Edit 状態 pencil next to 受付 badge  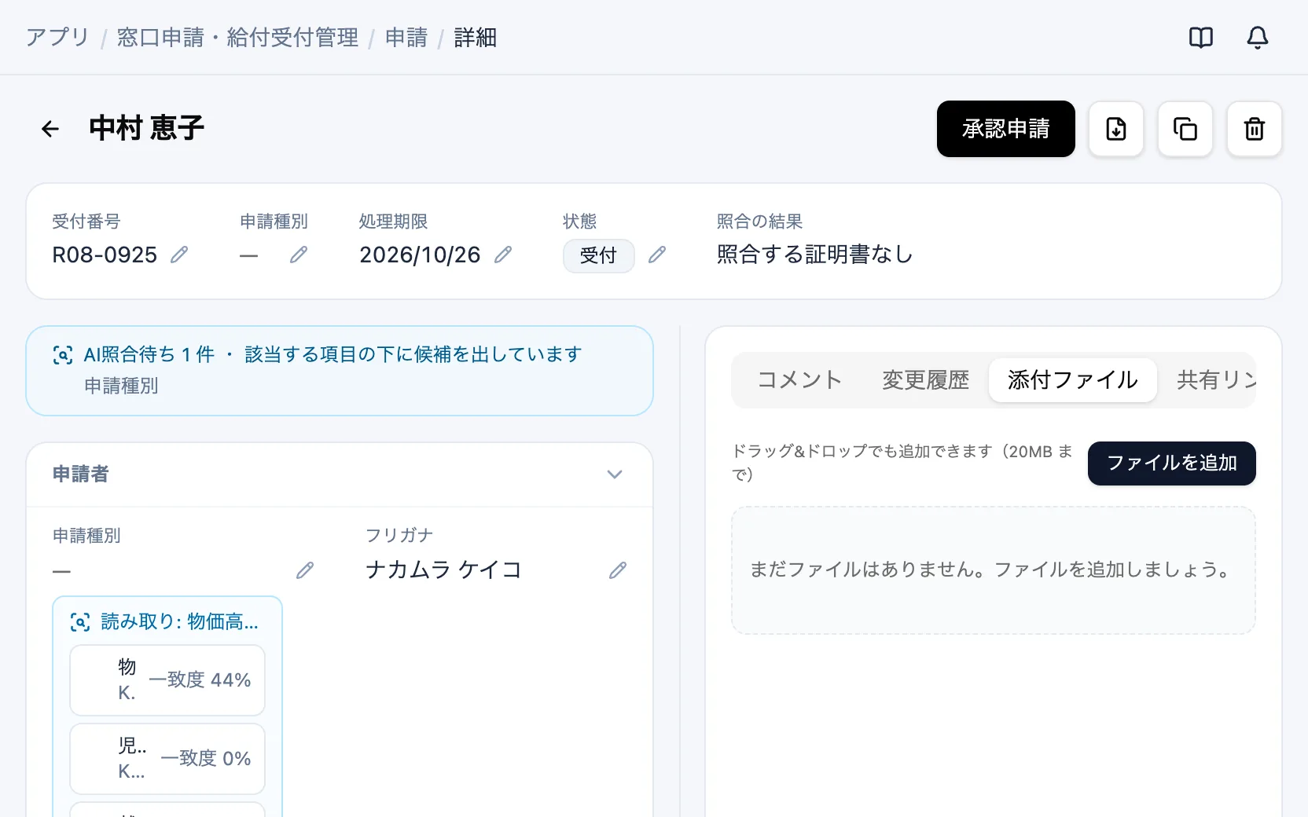[657, 255]
